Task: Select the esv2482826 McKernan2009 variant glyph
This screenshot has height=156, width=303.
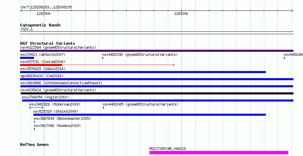Action: 36,108
